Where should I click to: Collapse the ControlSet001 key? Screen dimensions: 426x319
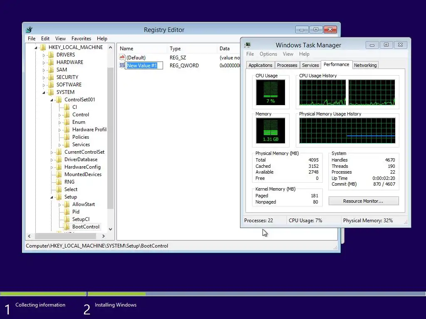tap(52, 100)
